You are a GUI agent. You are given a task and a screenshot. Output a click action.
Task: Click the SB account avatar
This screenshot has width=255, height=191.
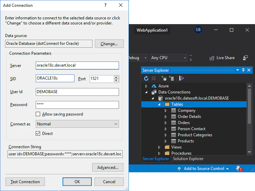198,30
